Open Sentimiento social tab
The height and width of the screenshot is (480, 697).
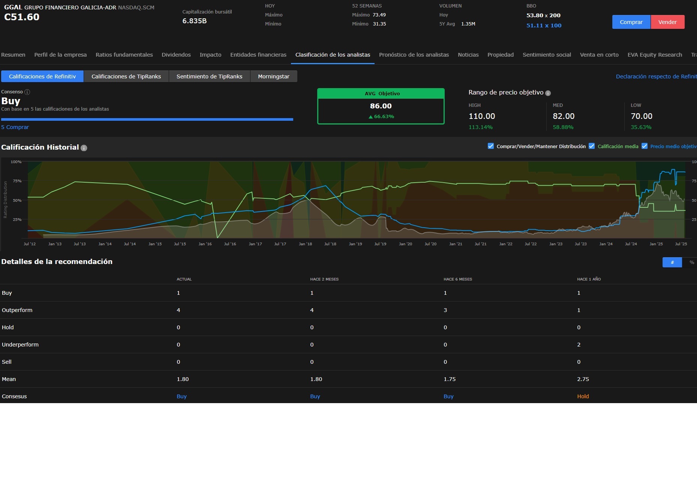547,55
